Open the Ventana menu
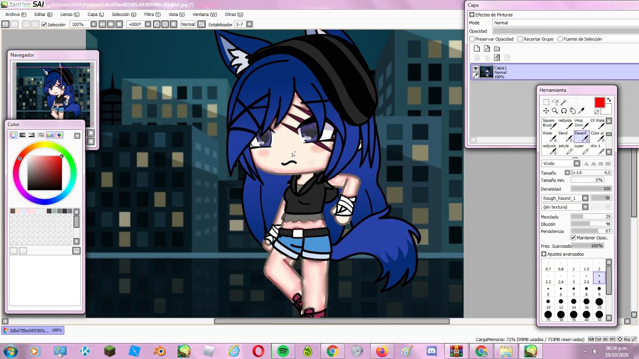The width and height of the screenshot is (639, 359). [205, 14]
